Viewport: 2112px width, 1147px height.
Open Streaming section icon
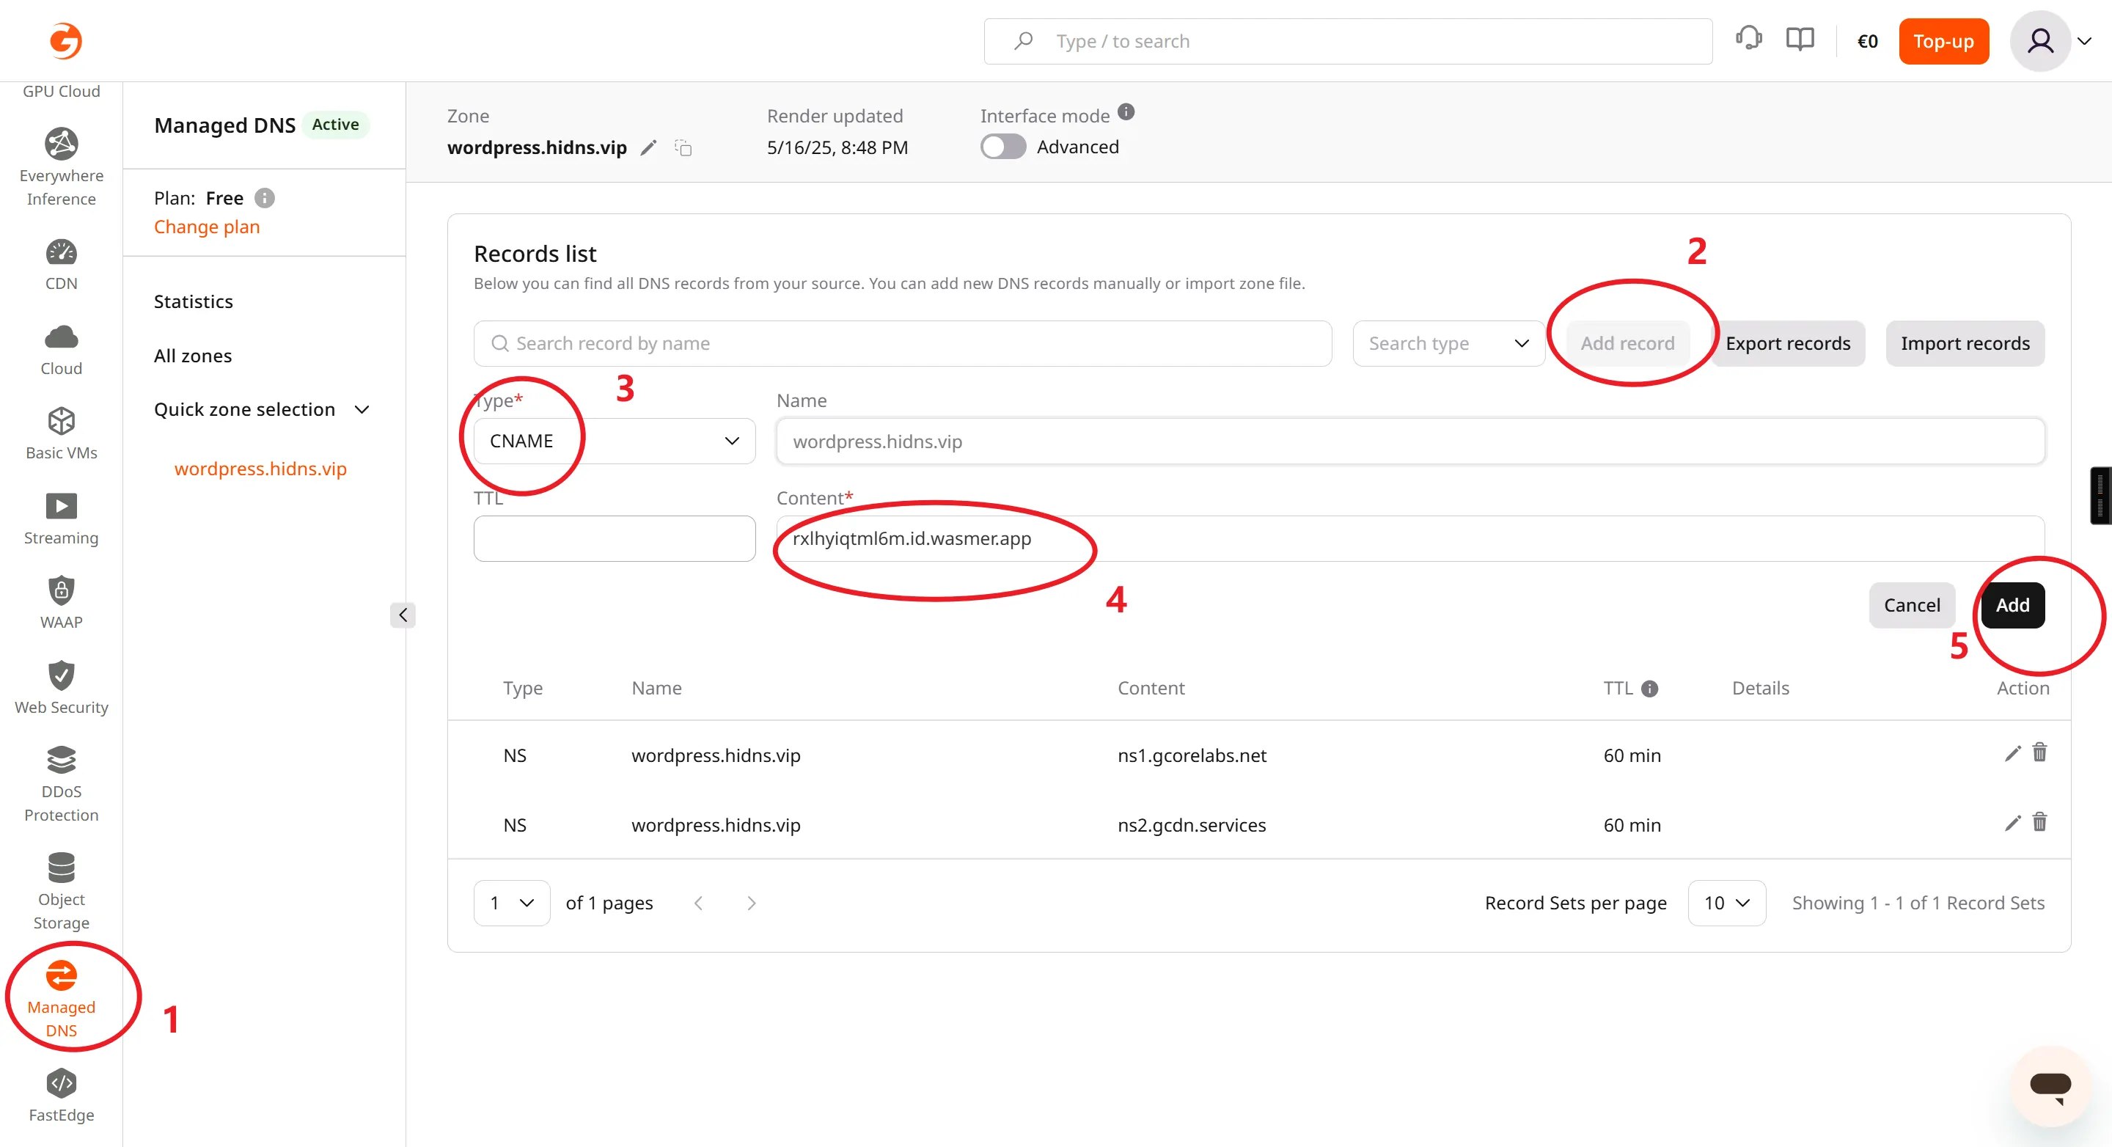pos(62,506)
